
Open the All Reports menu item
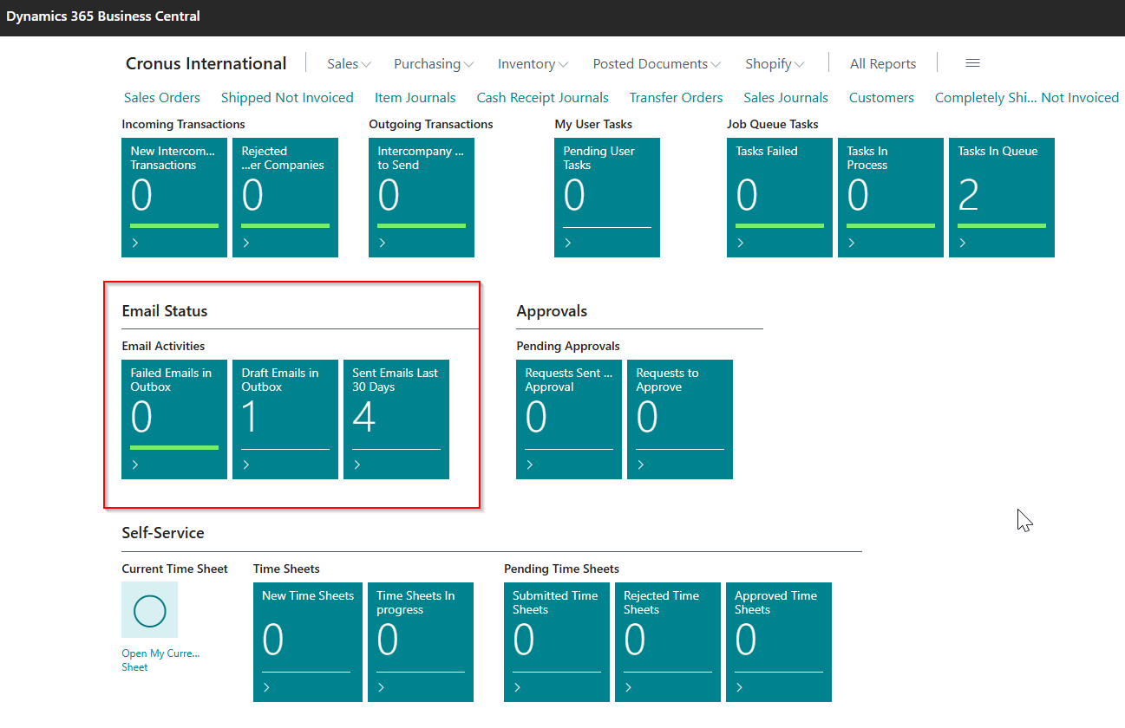pos(882,64)
